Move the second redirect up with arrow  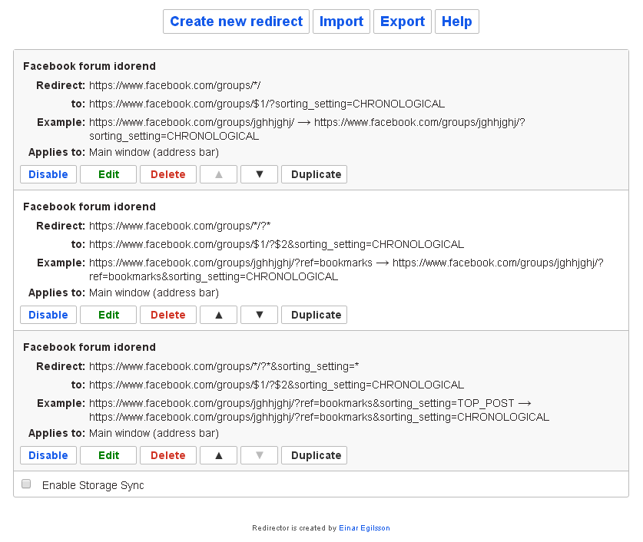click(219, 315)
